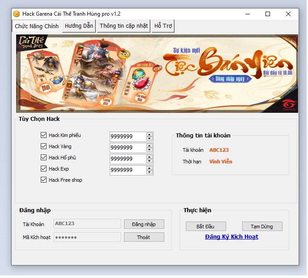Uncheck the Hack Kim phiếu checkbox
The width and height of the screenshot is (308, 278).
coord(43,135)
